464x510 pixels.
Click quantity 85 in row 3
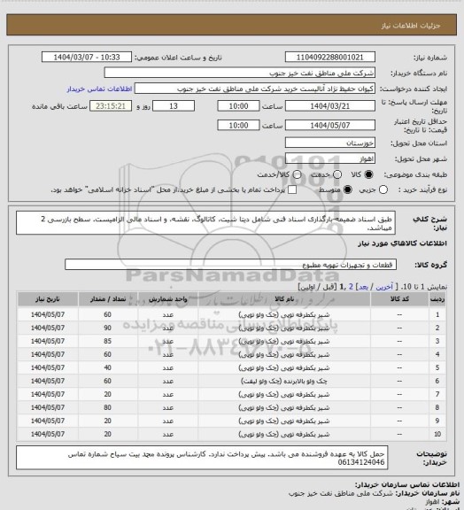pos(108,341)
